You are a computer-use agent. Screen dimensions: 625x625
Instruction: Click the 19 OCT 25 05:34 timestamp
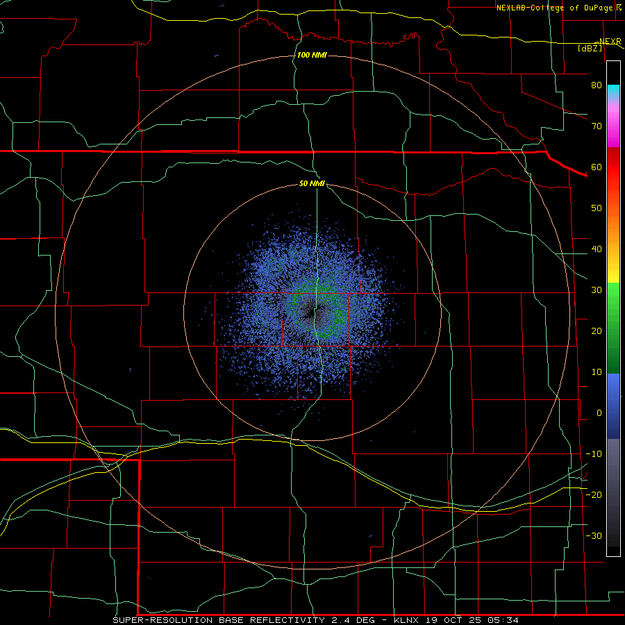tap(473, 620)
